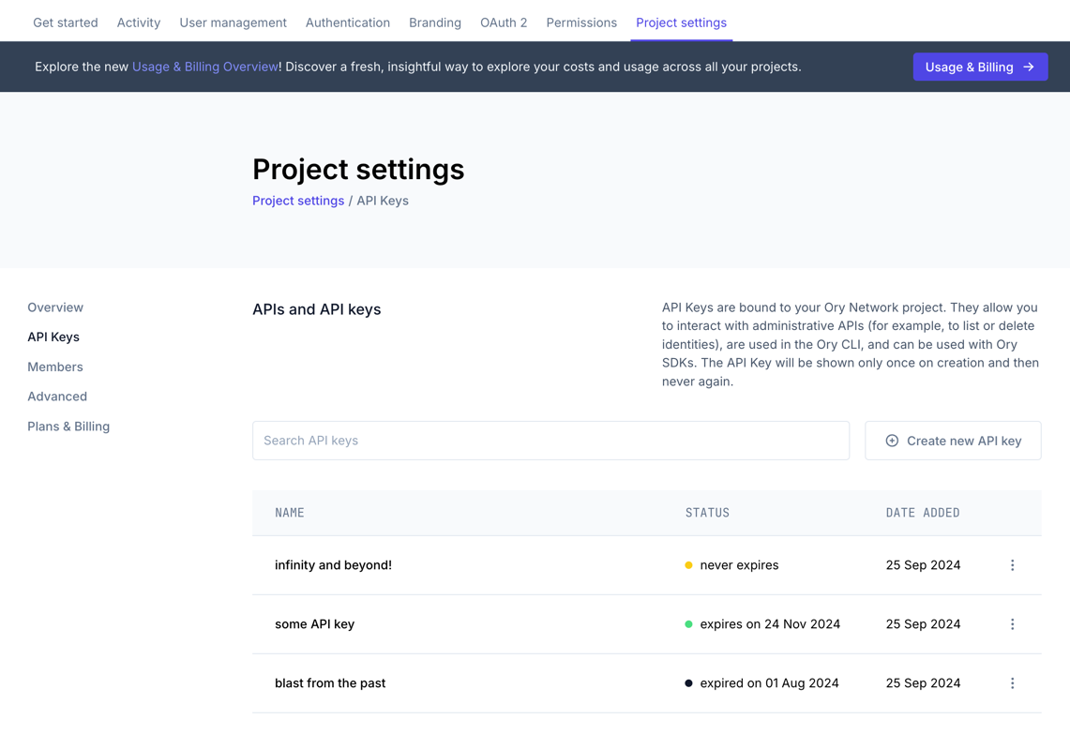Select Create new API key

point(953,441)
